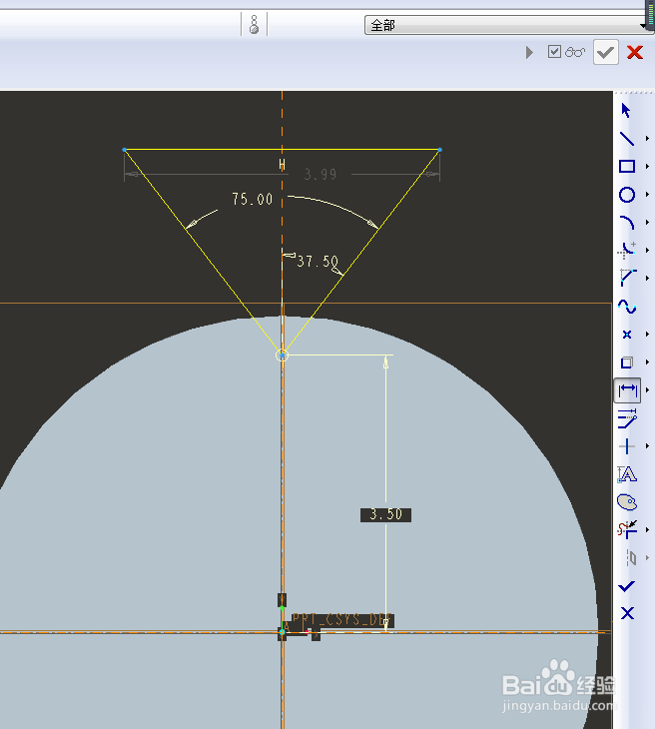Click the glasses preview icon
The height and width of the screenshot is (729, 655).
click(575, 52)
